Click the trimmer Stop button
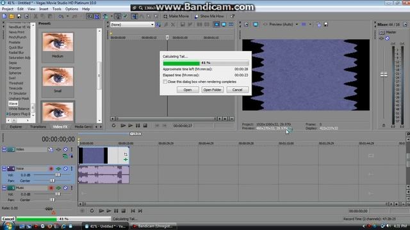Image resolution: width=410 pixels, height=230 pixels. [145, 125]
